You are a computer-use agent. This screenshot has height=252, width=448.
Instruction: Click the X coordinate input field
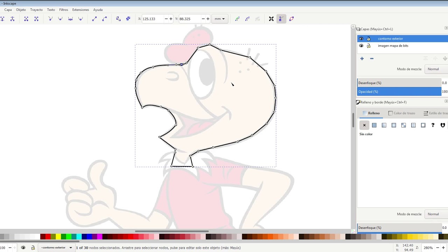tap(153, 19)
